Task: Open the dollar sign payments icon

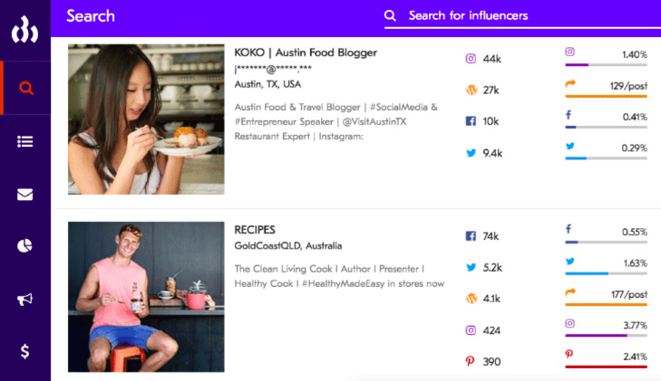Action: (25, 350)
